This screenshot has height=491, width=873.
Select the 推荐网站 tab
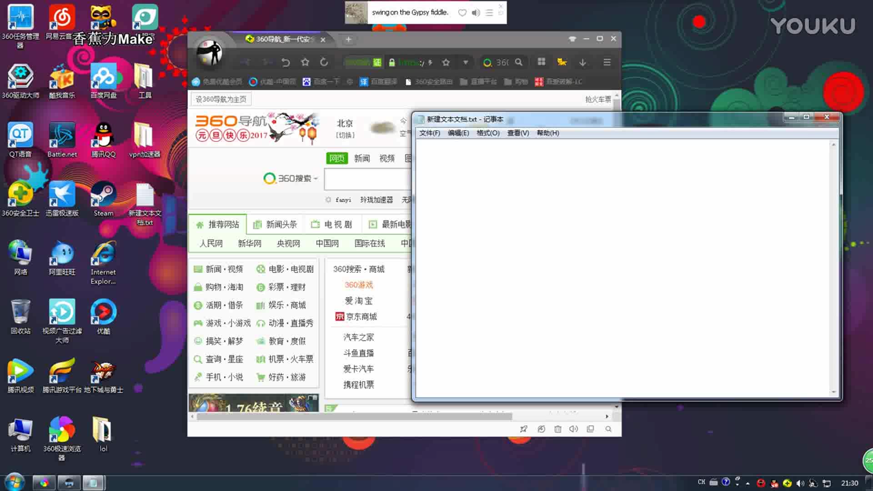click(x=217, y=224)
